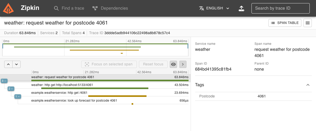
Task: Click the trace title heading text
Action: (56, 23)
